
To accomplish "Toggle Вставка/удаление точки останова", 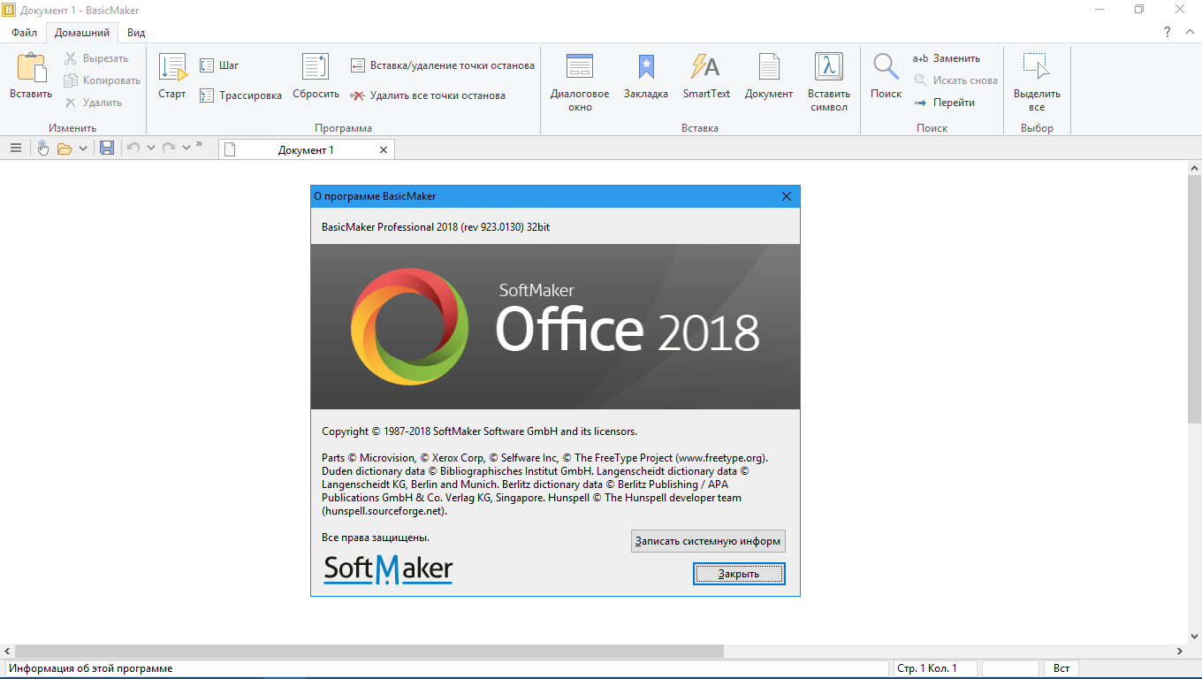I will (442, 65).
